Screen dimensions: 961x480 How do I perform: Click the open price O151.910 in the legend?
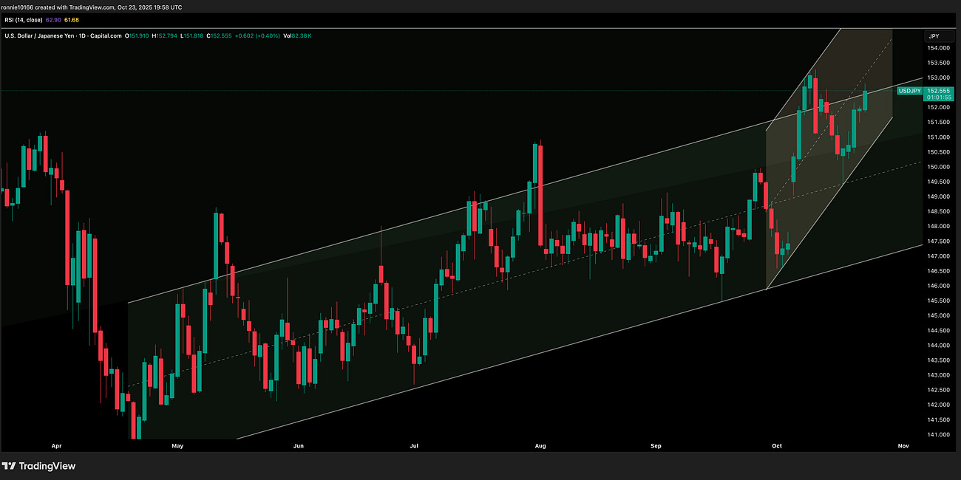[135, 35]
